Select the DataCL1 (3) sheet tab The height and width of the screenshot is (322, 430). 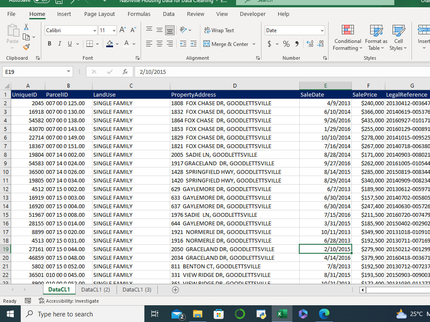pyautogui.click(x=137, y=290)
